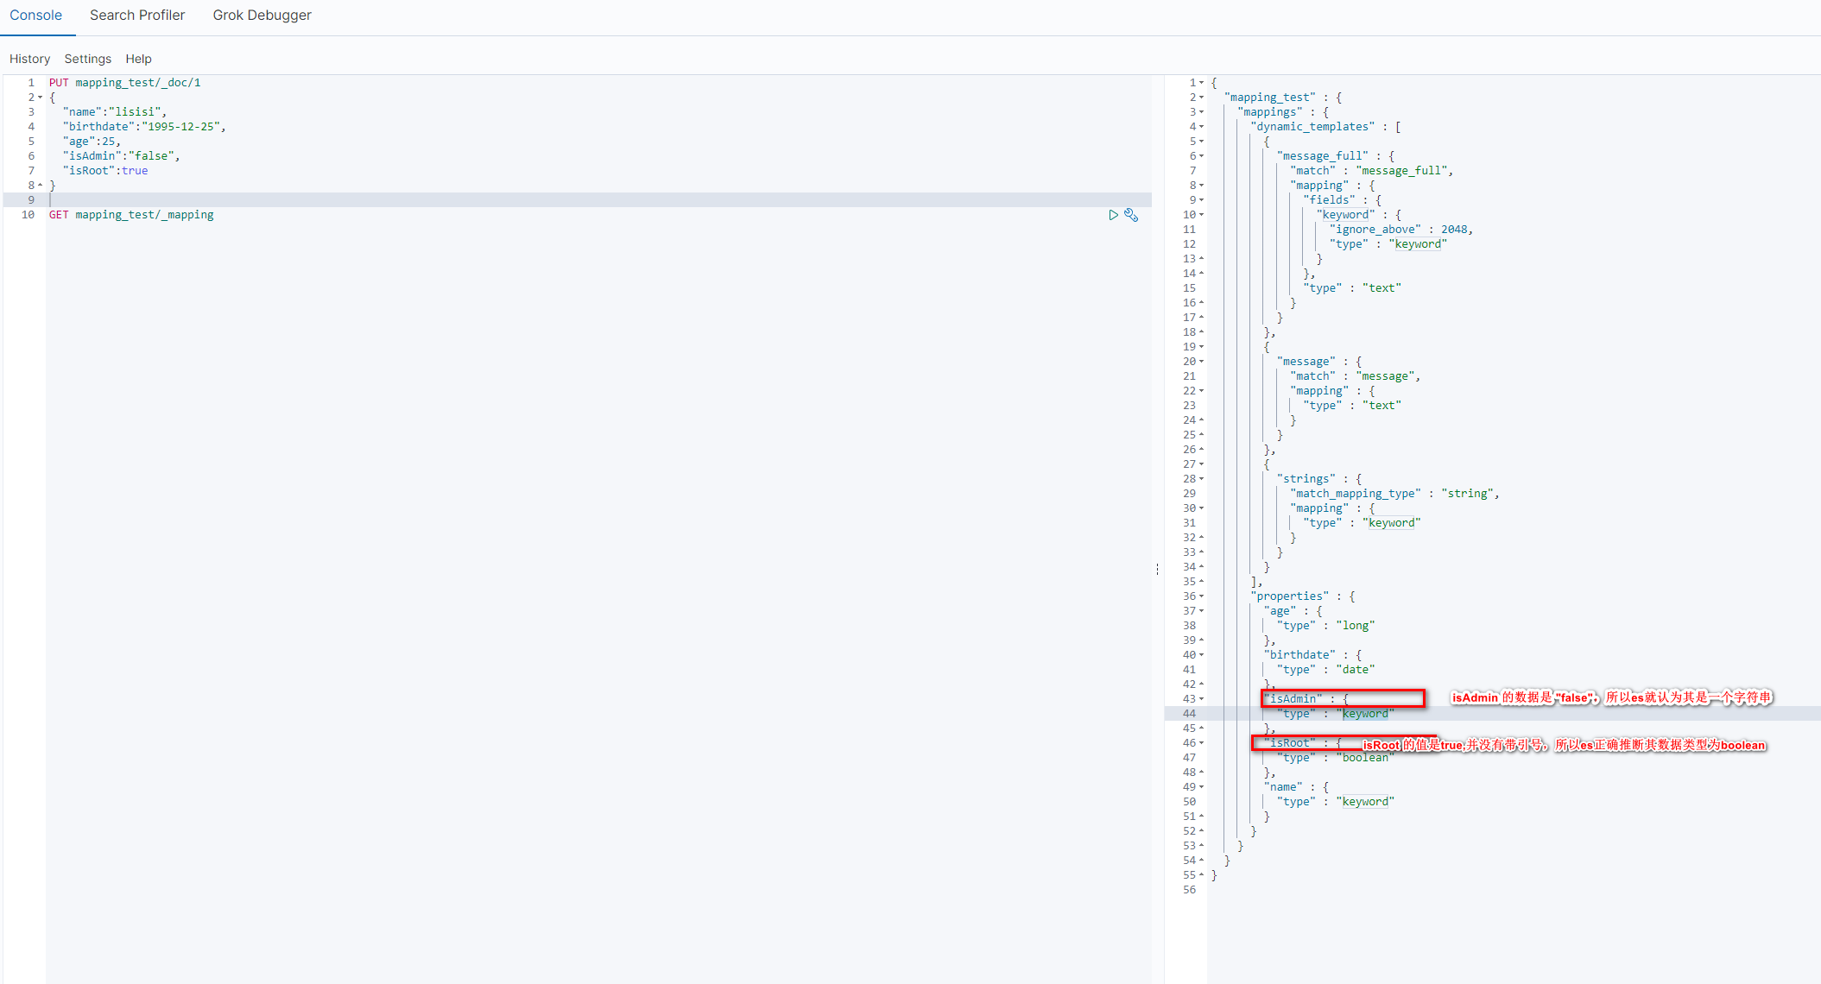Collapse the "age" property block

(1201, 610)
